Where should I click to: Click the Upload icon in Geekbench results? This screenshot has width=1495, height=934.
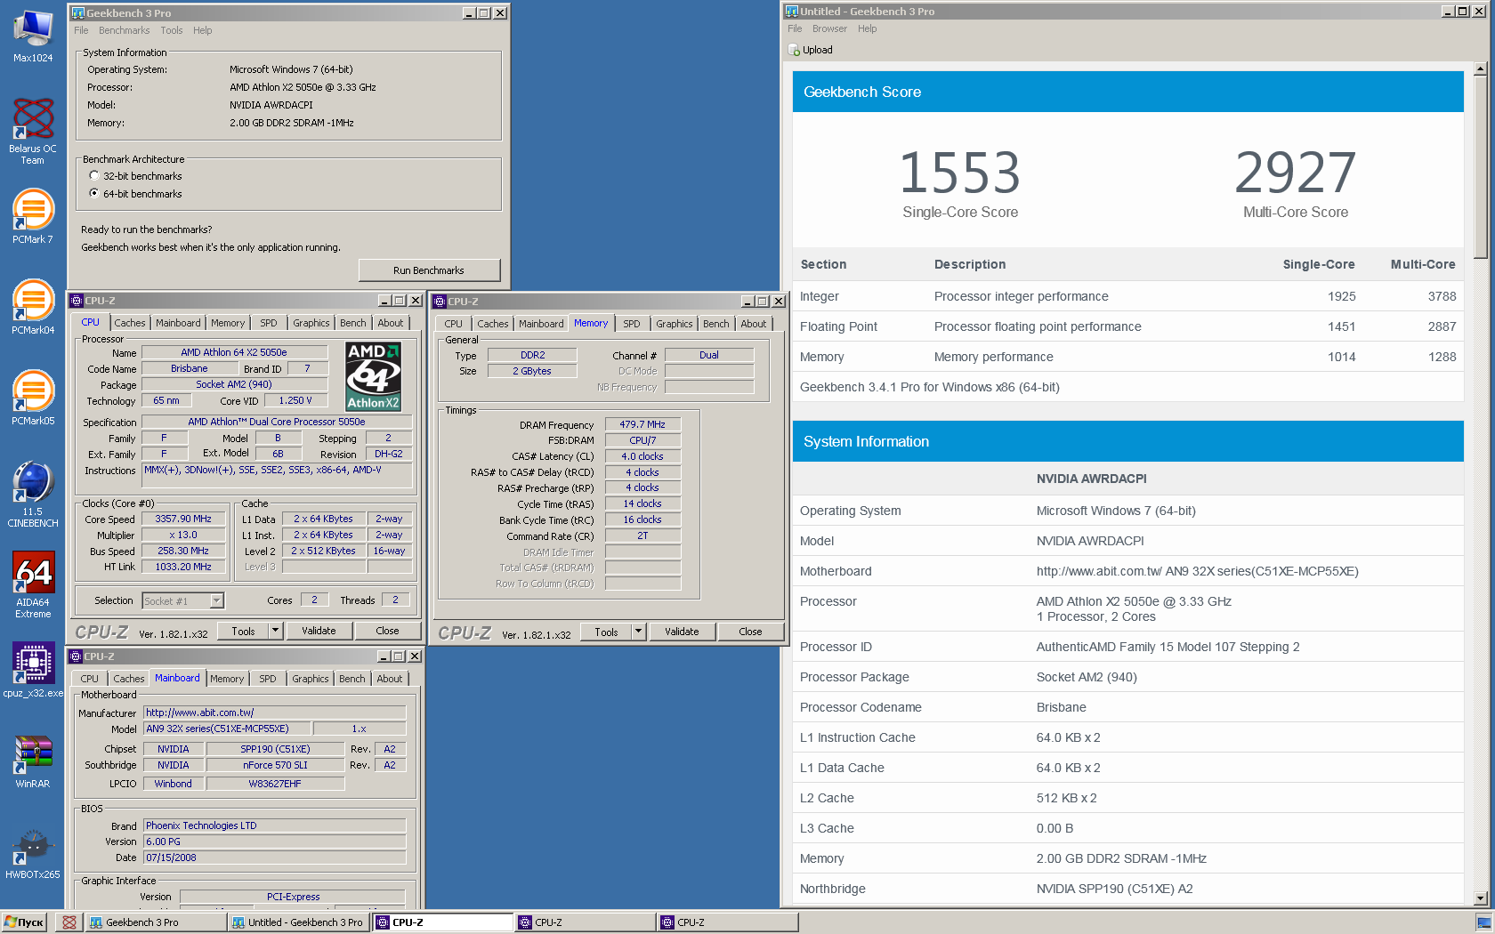point(795,51)
